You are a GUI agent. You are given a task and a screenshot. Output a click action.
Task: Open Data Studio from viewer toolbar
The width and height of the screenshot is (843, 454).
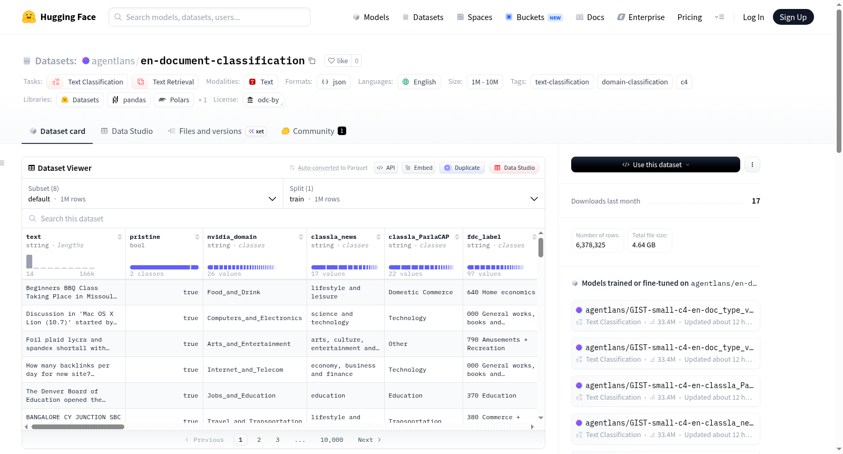(x=514, y=168)
